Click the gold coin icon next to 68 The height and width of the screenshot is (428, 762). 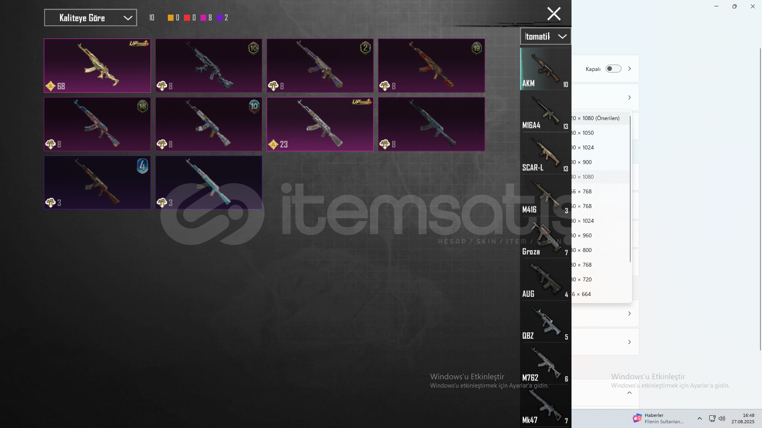pos(50,86)
